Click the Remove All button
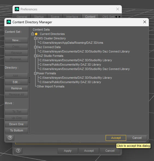This screenshot has height=161, width=154. tap(16, 95)
